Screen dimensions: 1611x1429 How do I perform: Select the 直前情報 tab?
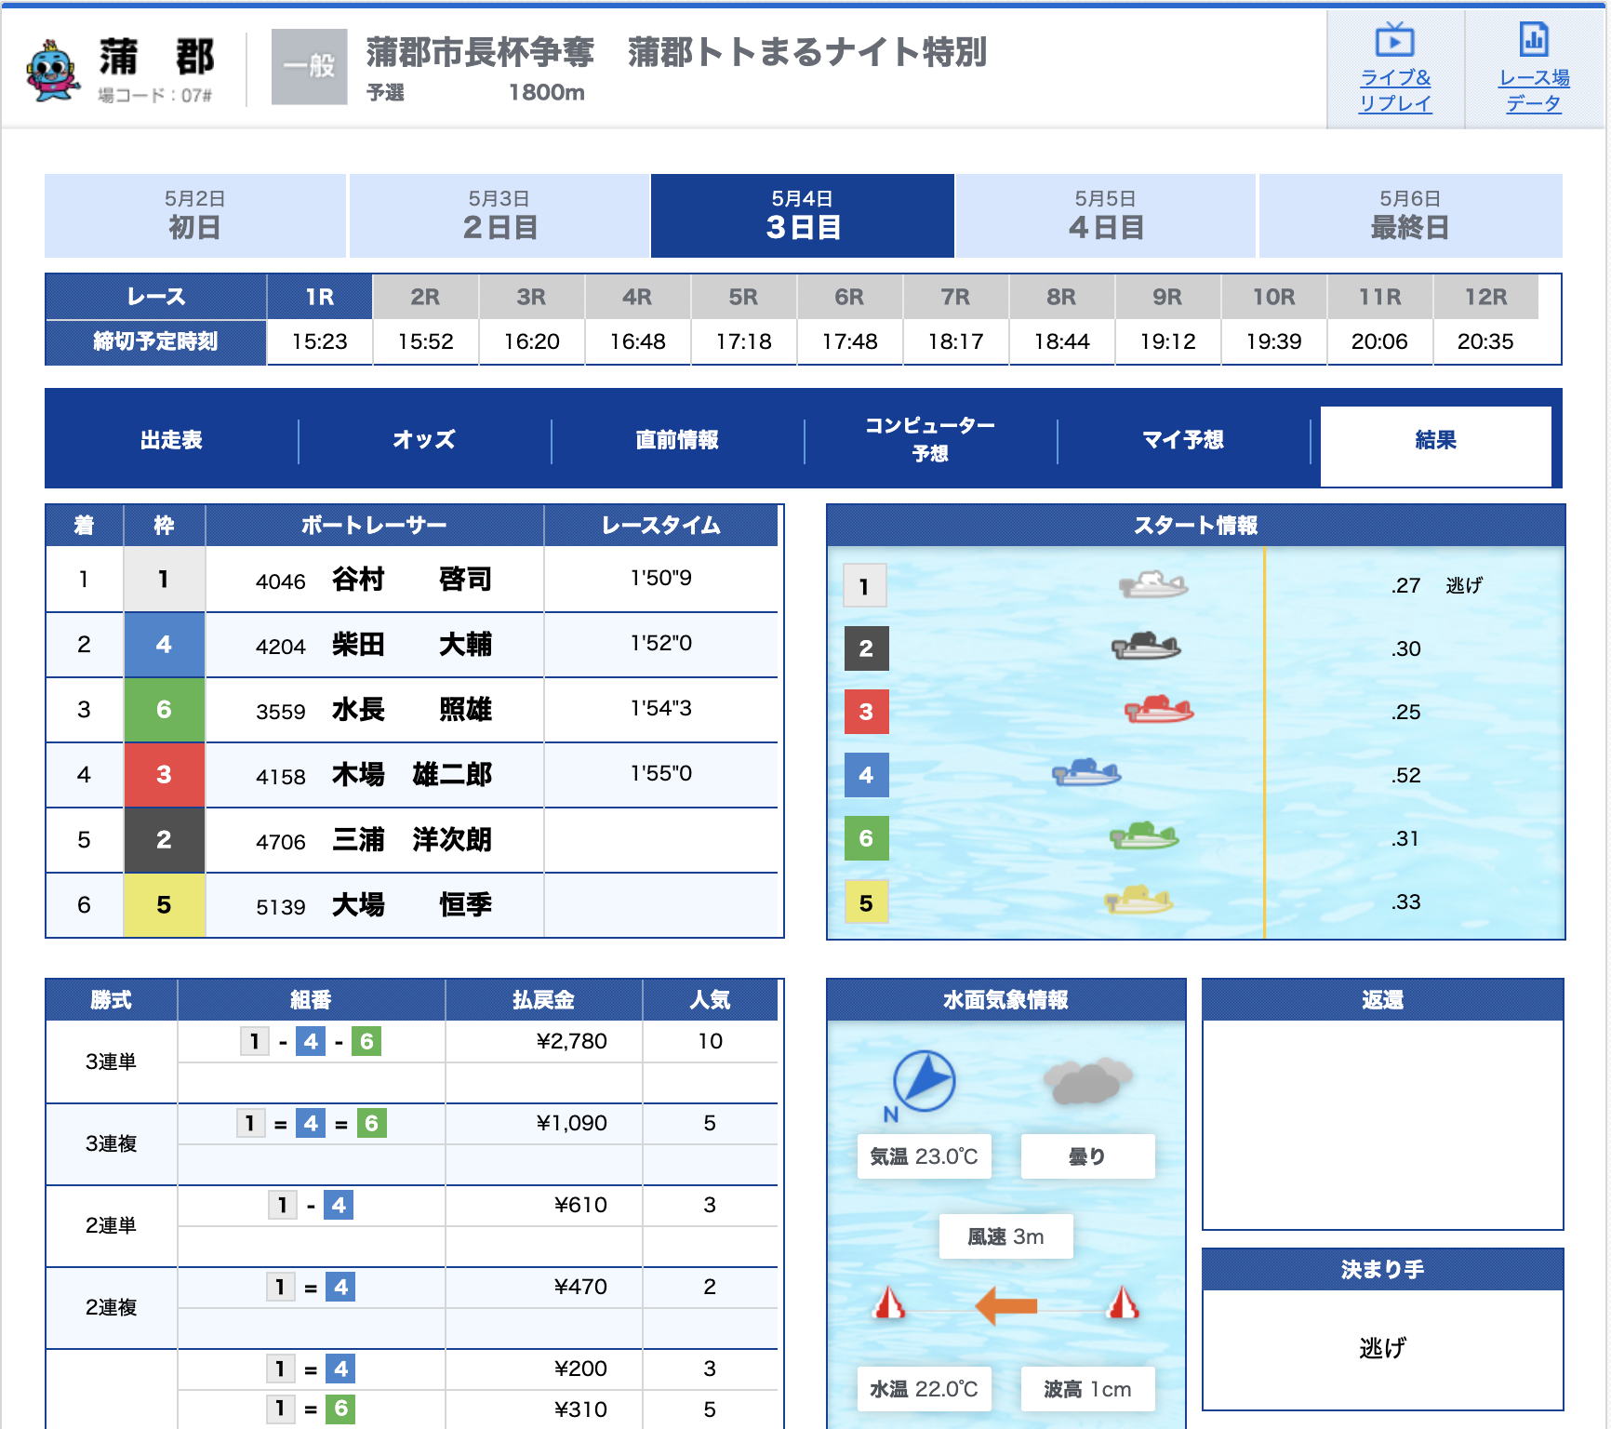tap(677, 440)
